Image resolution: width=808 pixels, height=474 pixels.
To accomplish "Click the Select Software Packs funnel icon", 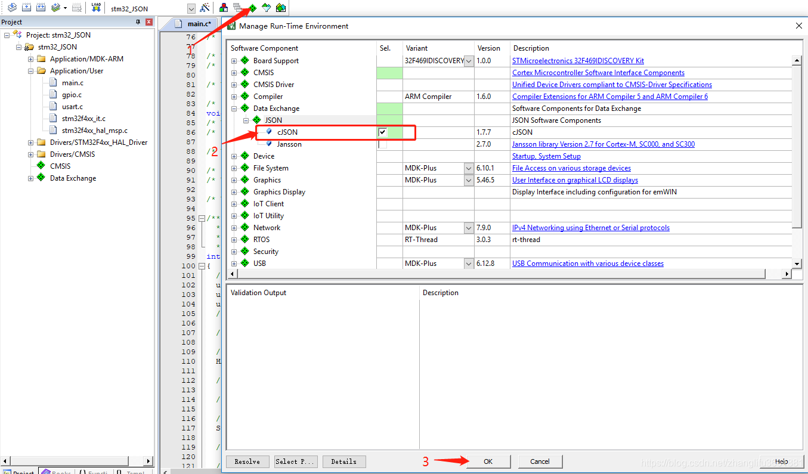I will [266, 8].
